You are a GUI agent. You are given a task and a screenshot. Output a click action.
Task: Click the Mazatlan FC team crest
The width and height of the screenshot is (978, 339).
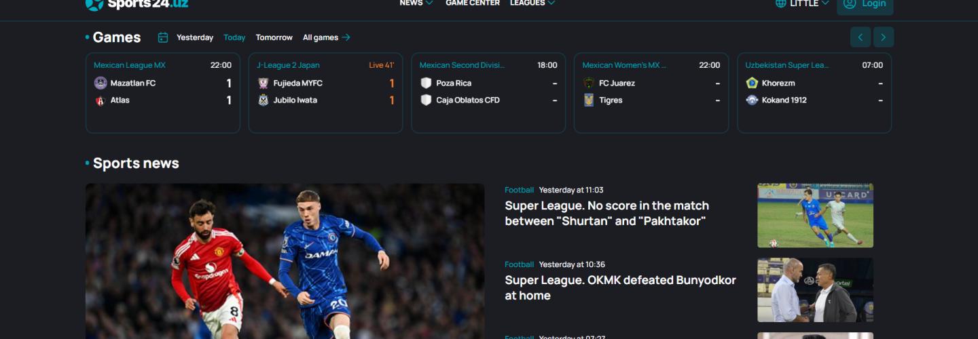coord(101,83)
